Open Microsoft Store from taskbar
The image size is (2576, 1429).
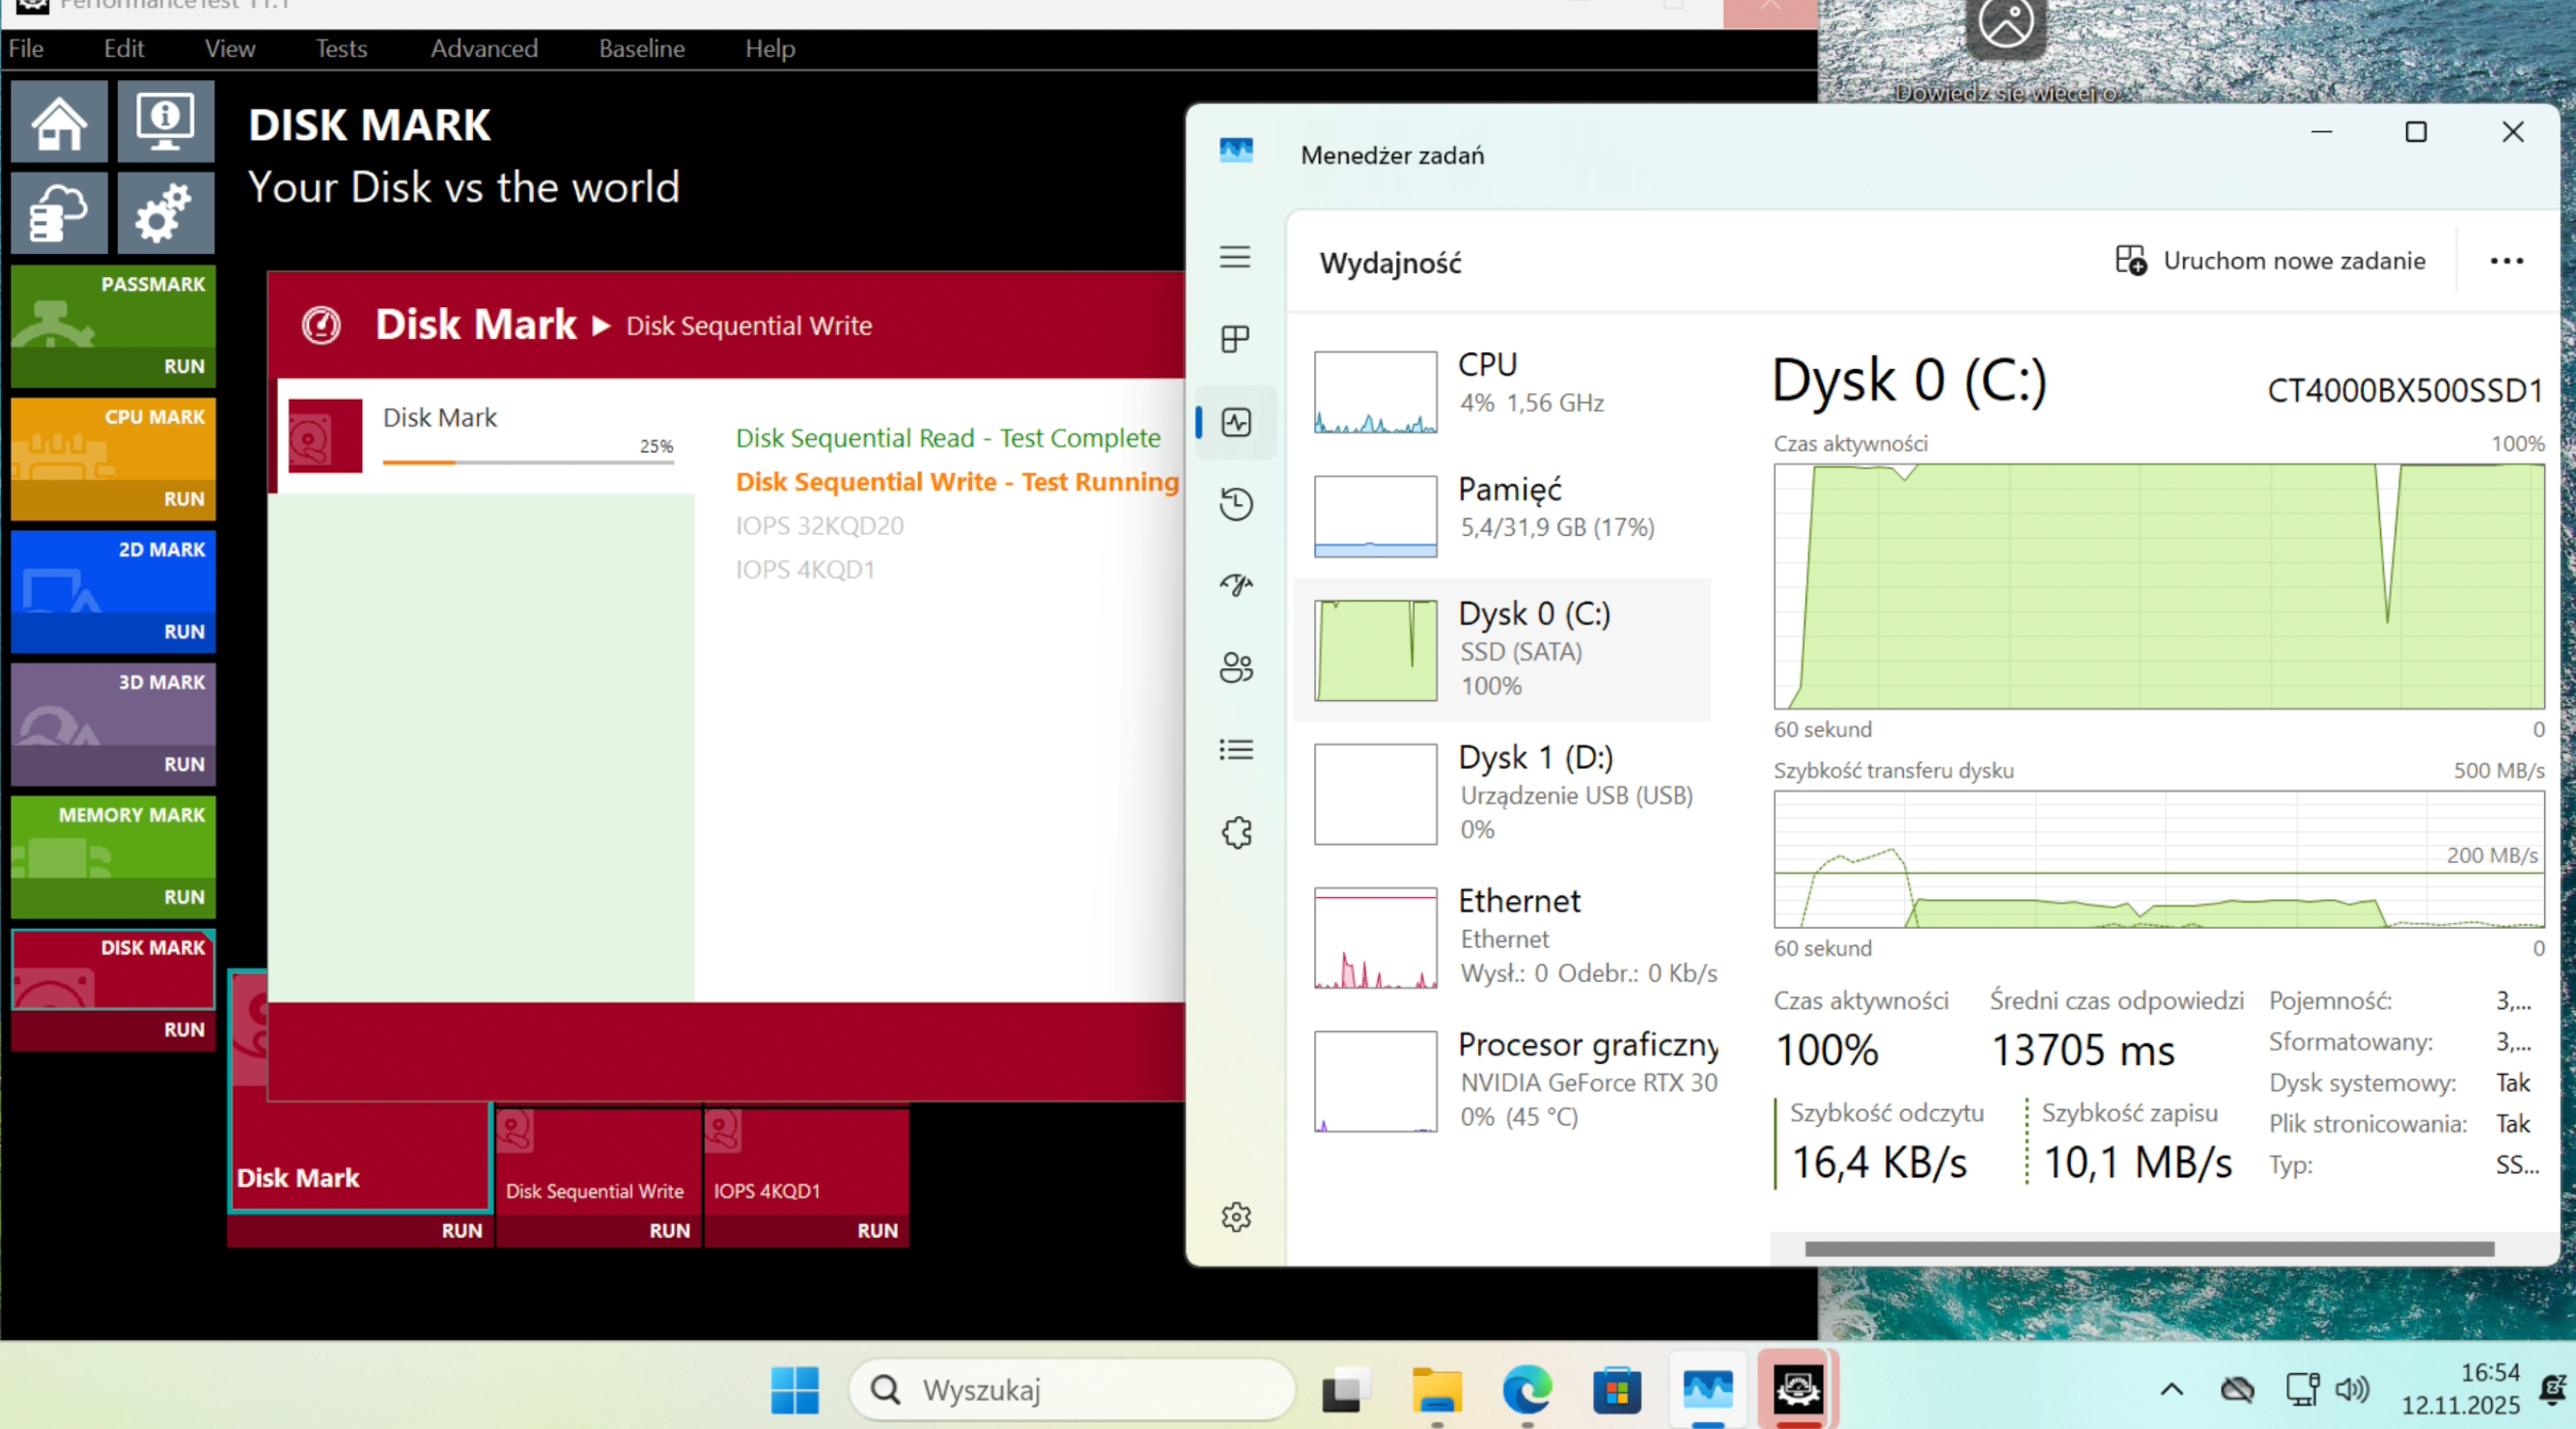coord(1617,1390)
